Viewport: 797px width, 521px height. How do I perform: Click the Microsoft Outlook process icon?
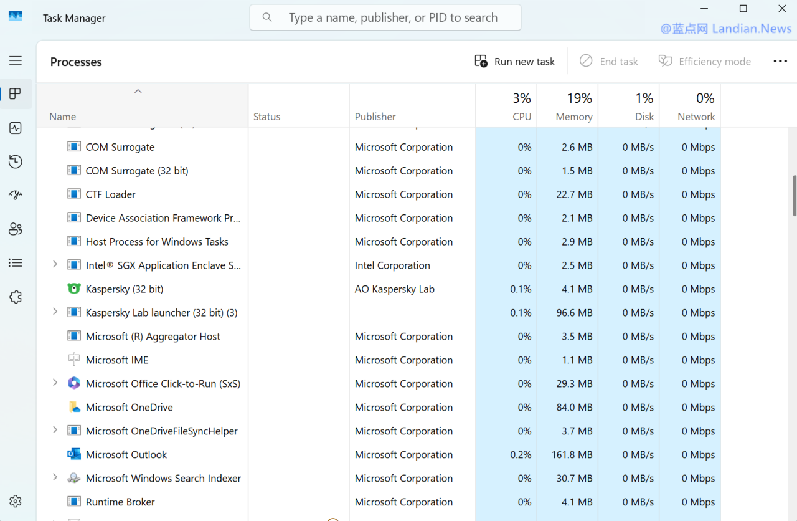[74, 454]
